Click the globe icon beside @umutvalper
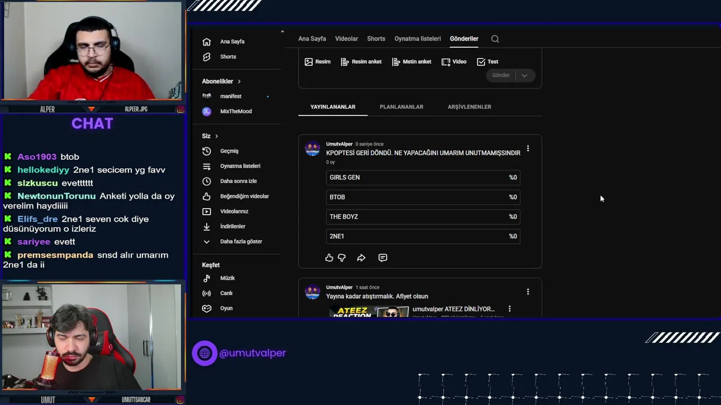This screenshot has height=405, width=721. click(x=204, y=353)
